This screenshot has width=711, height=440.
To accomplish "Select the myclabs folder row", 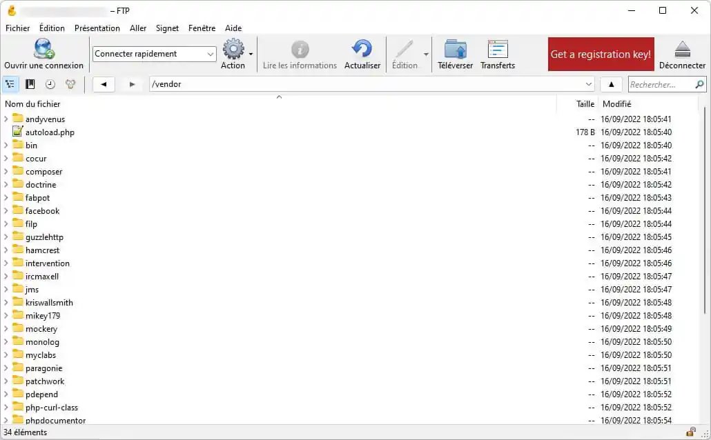I will pyautogui.click(x=349, y=354).
